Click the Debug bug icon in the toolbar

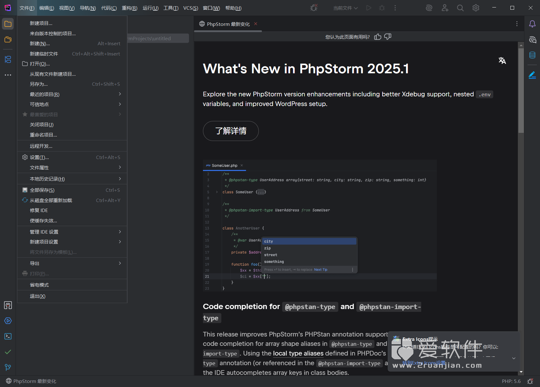click(x=382, y=8)
